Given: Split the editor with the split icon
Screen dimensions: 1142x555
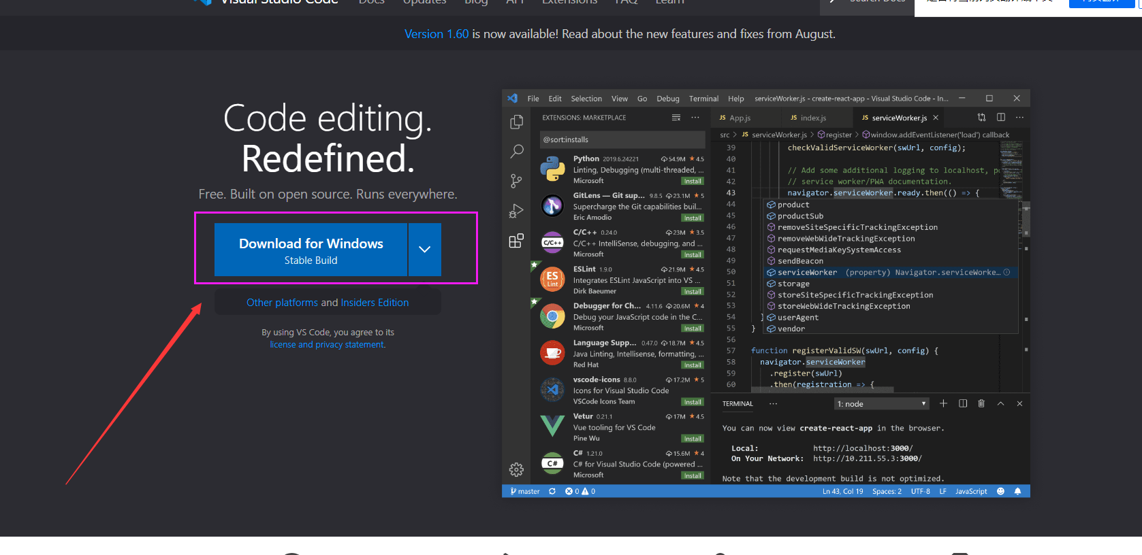Looking at the screenshot, I should pos(1001,118).
